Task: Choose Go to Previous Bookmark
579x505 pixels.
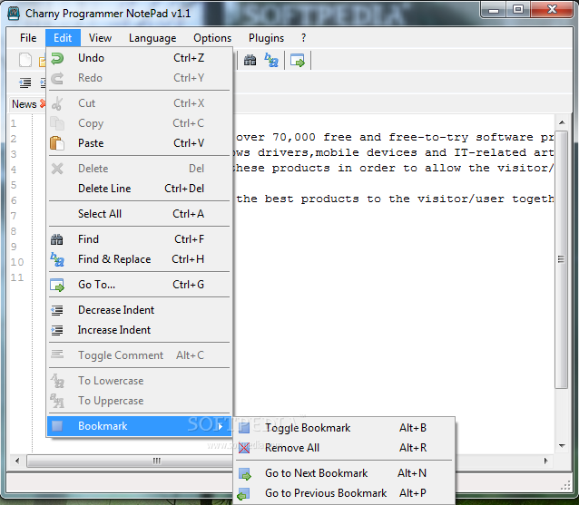Action: tap(344, 493)
